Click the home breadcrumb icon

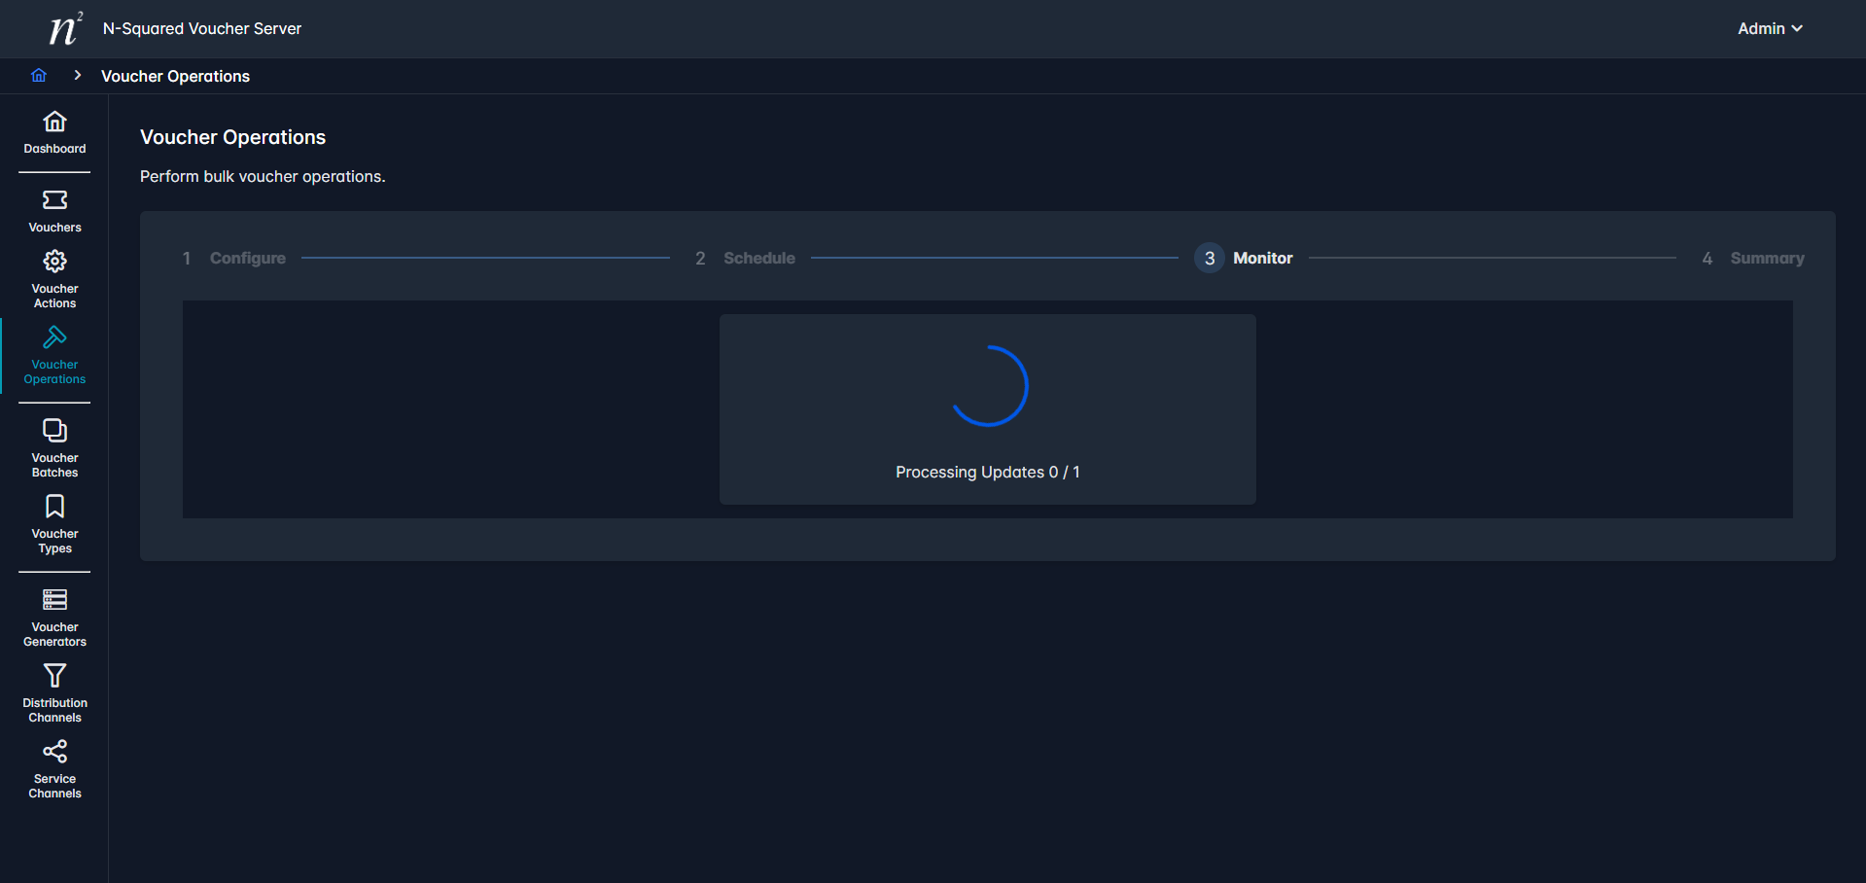tap(39, 76)
